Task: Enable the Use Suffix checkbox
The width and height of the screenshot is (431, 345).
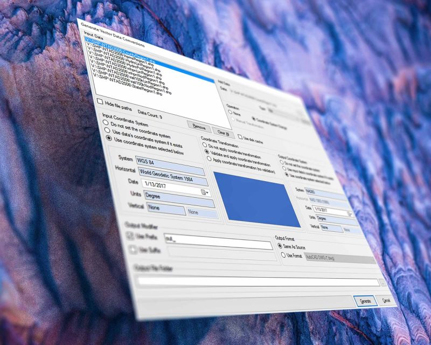Action: [x=133, y=250]
